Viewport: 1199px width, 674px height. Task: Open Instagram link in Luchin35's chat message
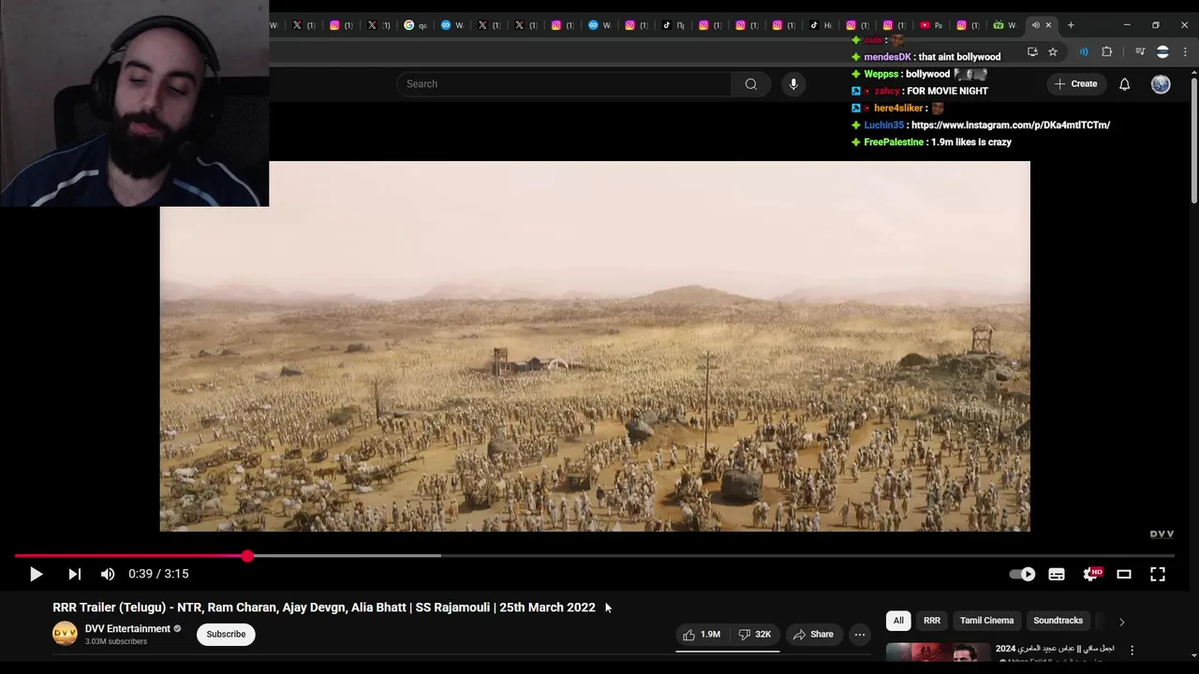[x=1011, y=125]
